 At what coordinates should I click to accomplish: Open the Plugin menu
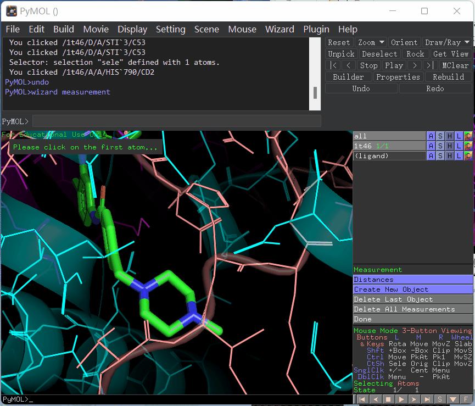pos(316,29)
